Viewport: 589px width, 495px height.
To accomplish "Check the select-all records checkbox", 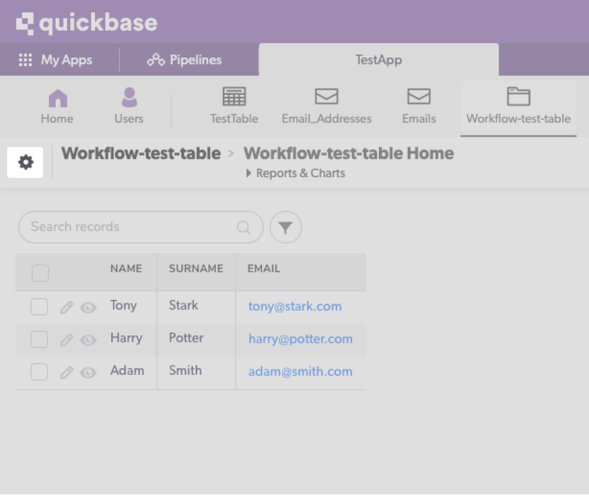I will (x=40, y=272).
